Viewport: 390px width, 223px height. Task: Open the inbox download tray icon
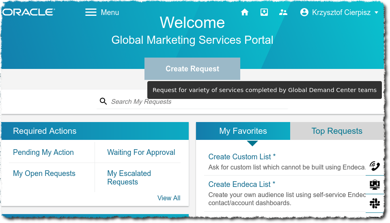(x=264, y=13)
